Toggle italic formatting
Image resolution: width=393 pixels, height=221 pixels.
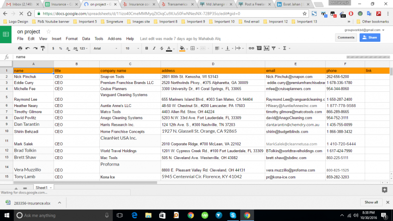click(154, 48)
